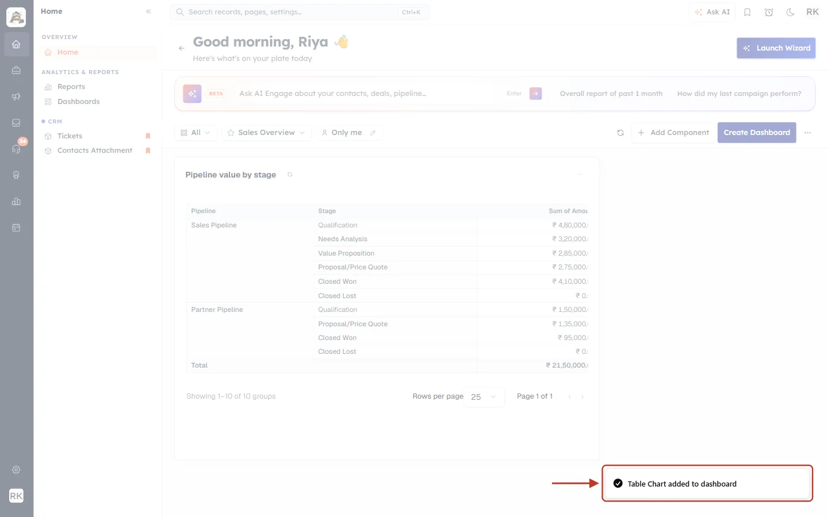This screenshot has width=828, height=517.
Task: Select Home in the sidebar Overview section
Action: click(x=98, y=52)
